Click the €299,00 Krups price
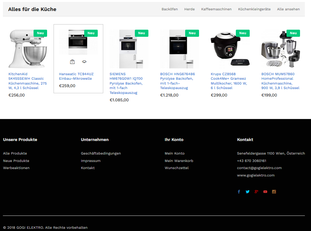The height and width of the screenshot is (231, 311). click(219, 95)
